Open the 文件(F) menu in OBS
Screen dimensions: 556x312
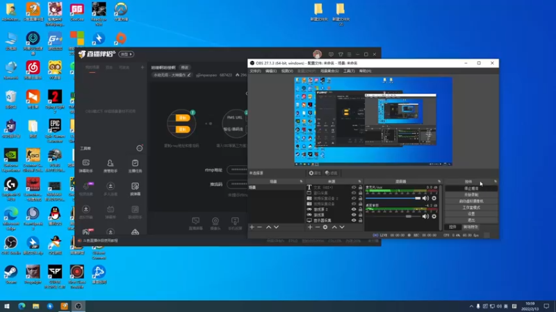coord(255,71)
